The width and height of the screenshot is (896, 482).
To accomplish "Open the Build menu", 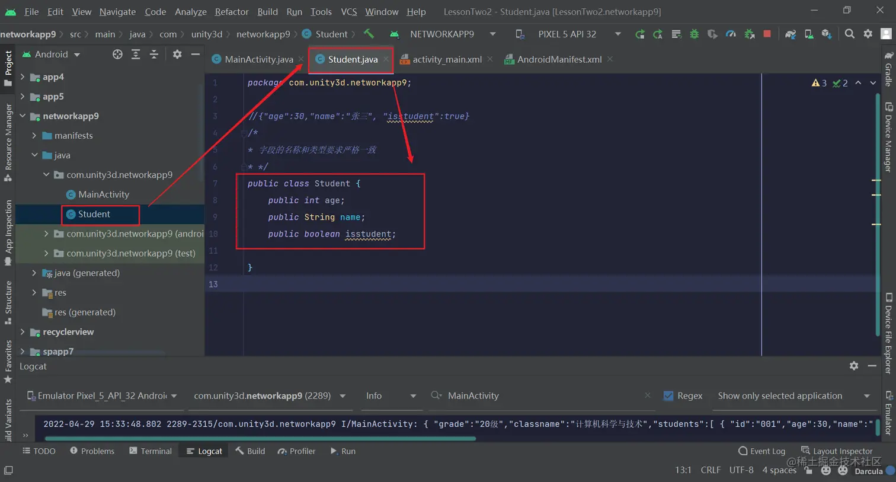I will [267, 11].
